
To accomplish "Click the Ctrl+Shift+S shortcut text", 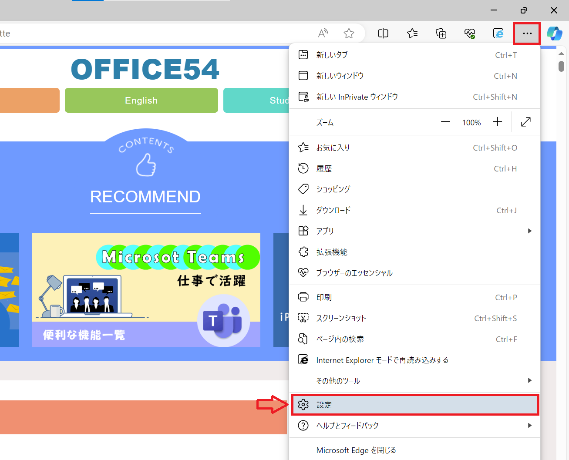I will (495, 319).
